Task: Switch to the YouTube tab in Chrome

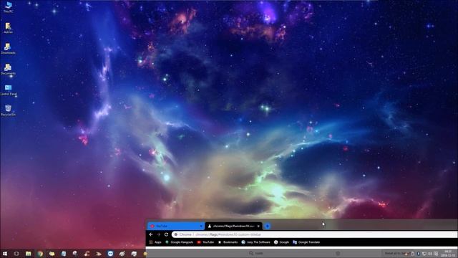Action: tap(175, 226)
